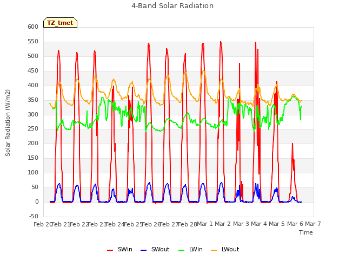Click the 450 y-axis tick label
The height and width of the screenshot is (260, 346).
tap(33, 70)
